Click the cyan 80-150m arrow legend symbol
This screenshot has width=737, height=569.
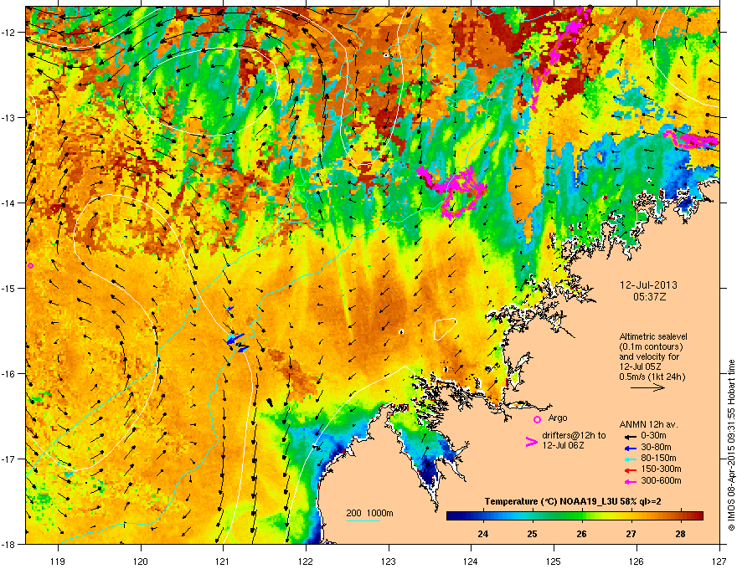click(629, 459)
